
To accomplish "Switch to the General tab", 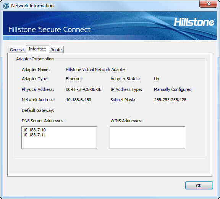I will click(x=17, y=50).
